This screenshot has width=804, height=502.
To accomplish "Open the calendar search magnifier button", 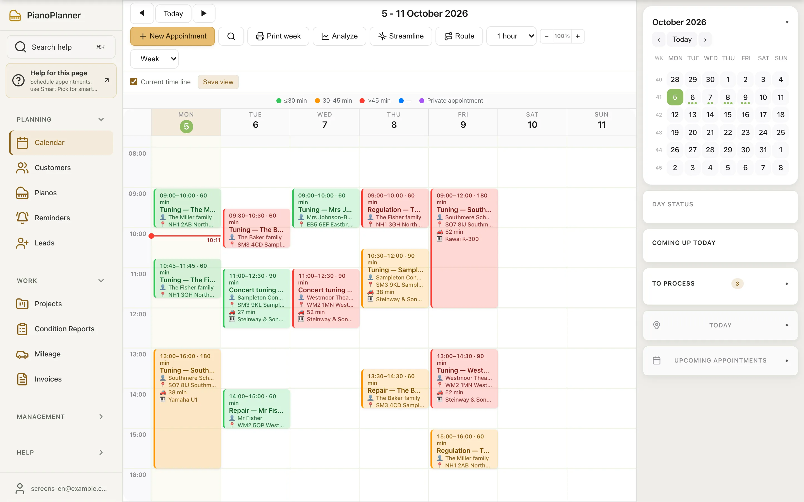I will point(231,36).
